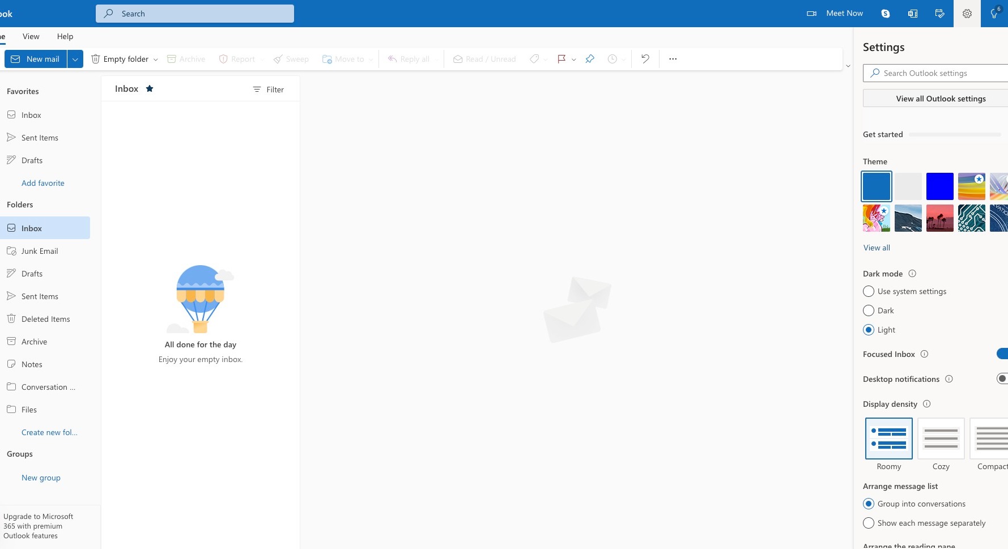Image resolution: width=1008 pixels, height=549 pixels.
Task: Click the Meet Now camera icon
Action: [x=811, y=14]
